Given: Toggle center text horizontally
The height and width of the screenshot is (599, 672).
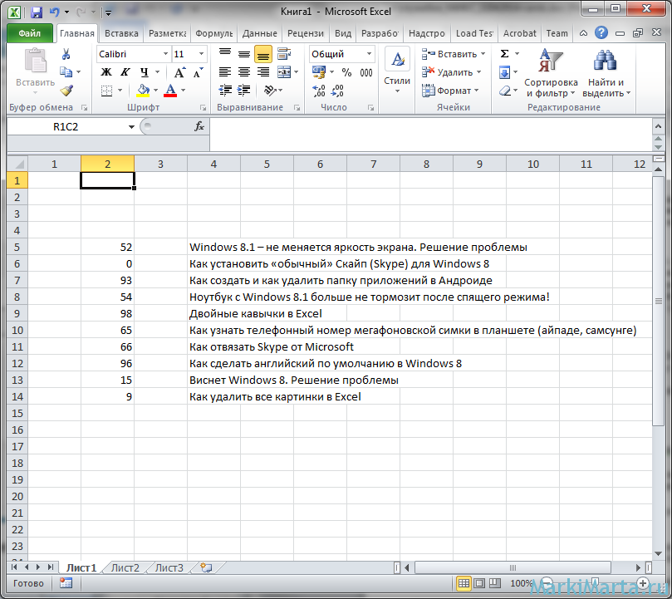Looking at the screenshot, I should [x=244, y=72].
